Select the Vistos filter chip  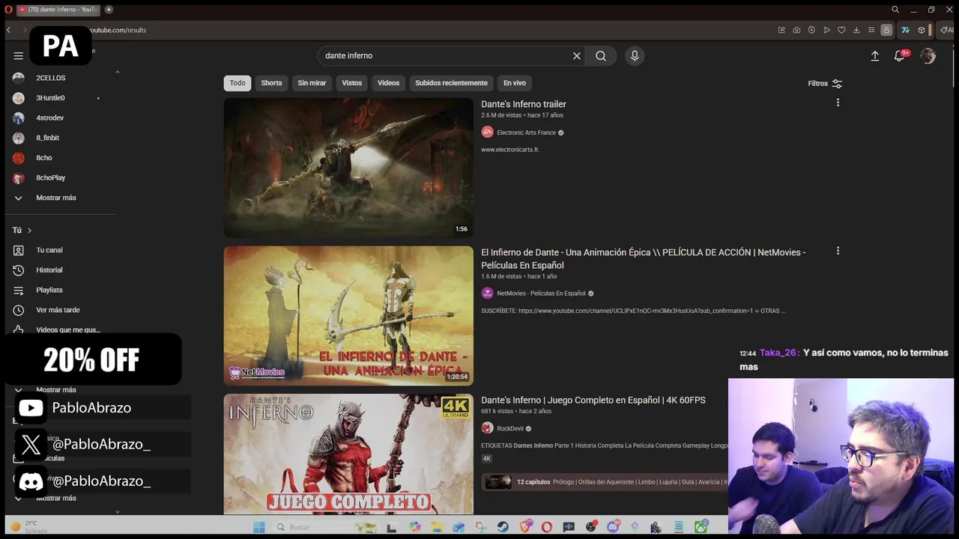(x=351, y=83)
